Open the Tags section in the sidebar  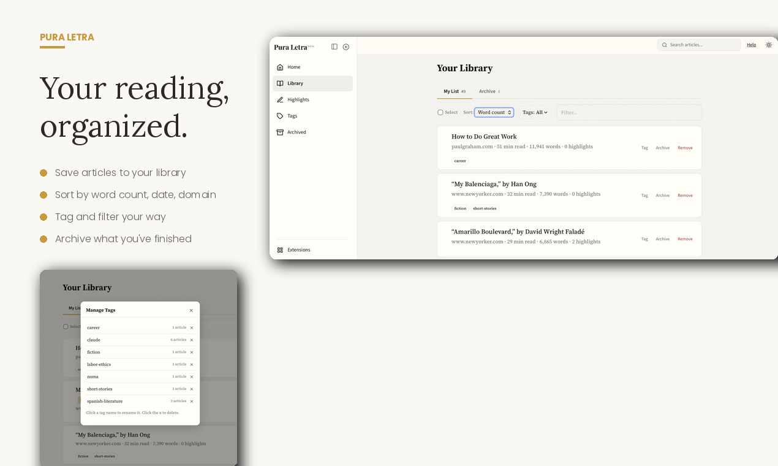[x=291, y=115]
